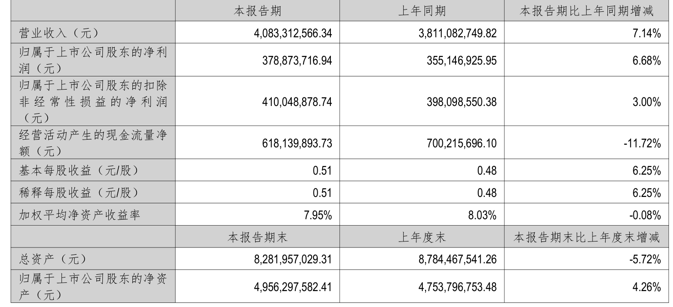Select the 营业收入（元） row label
The width and height of the screenshot is (673, 307).
pyautogui.click(x=58, y=33)
